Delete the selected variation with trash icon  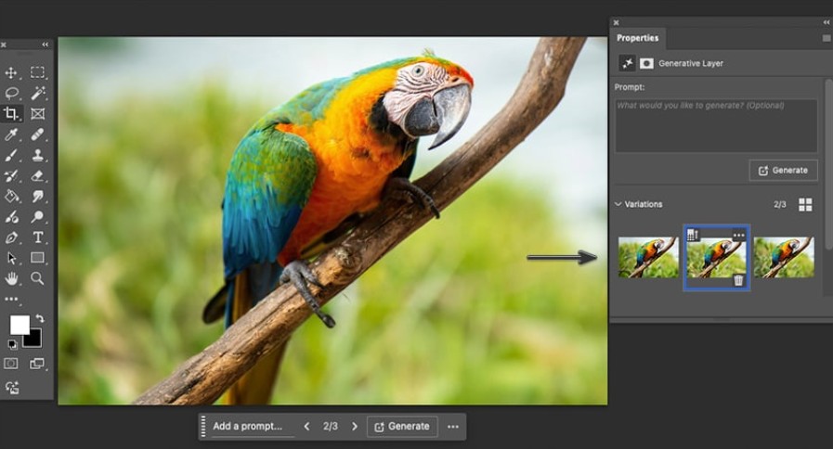[738, 280]
